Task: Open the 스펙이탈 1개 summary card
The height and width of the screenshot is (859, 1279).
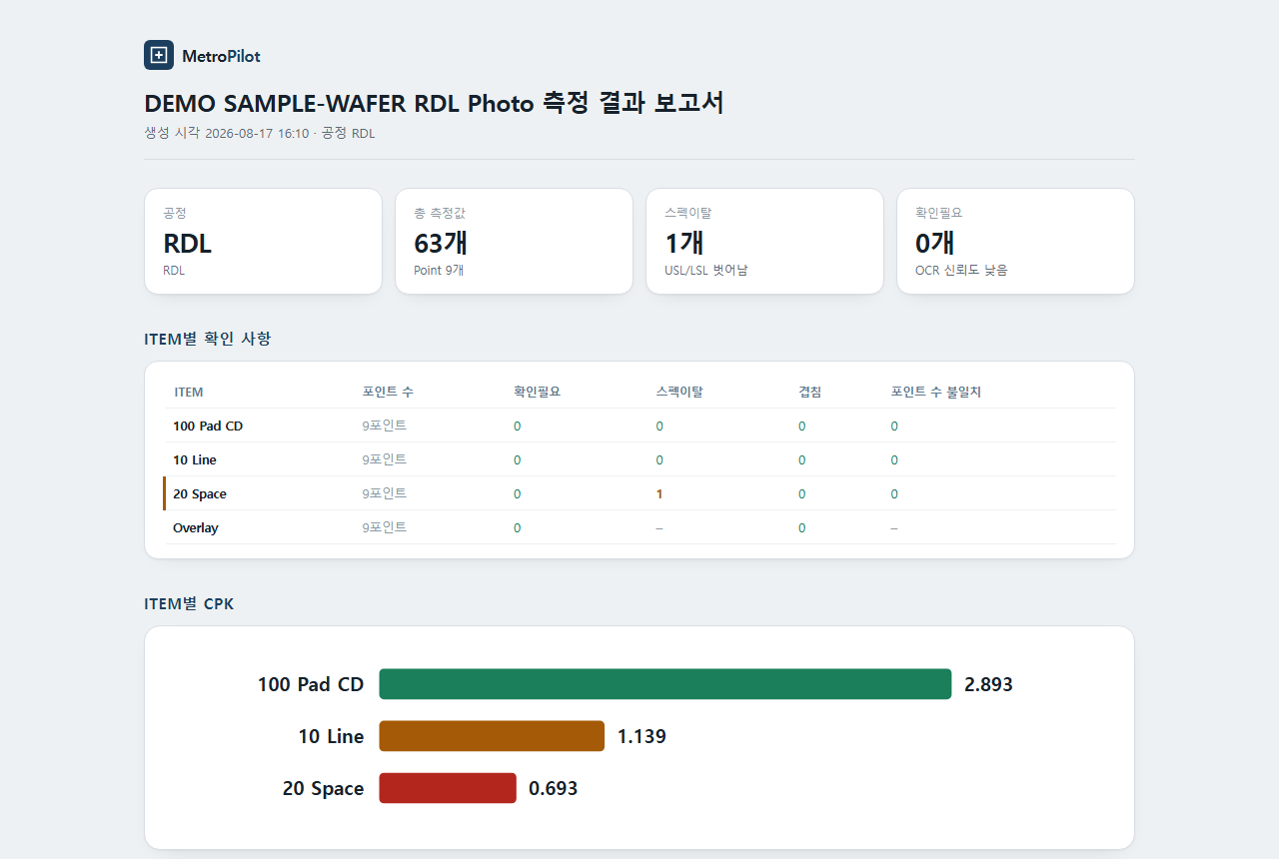Action: pos(764,242)
